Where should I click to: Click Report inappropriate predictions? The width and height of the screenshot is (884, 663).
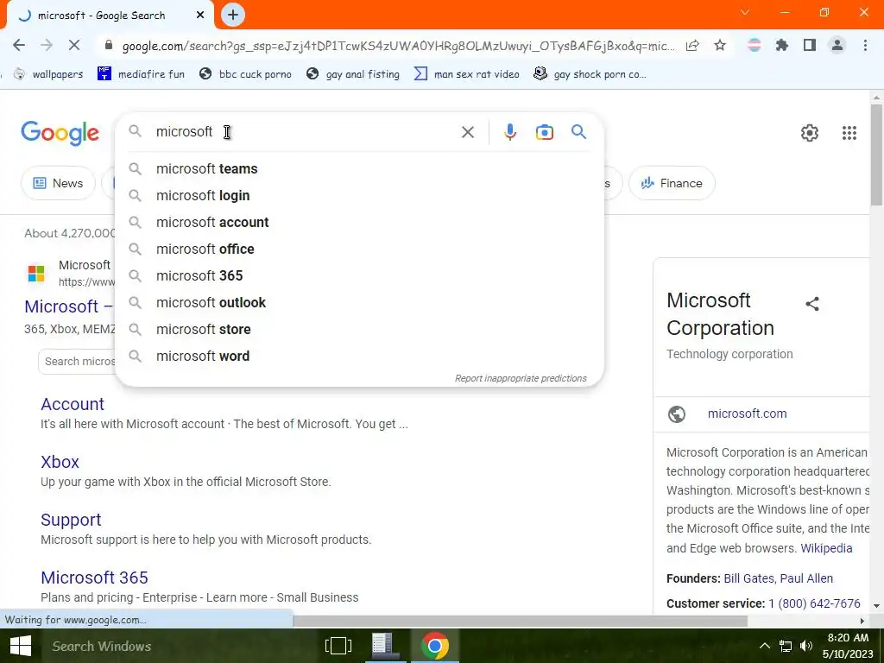521,378
